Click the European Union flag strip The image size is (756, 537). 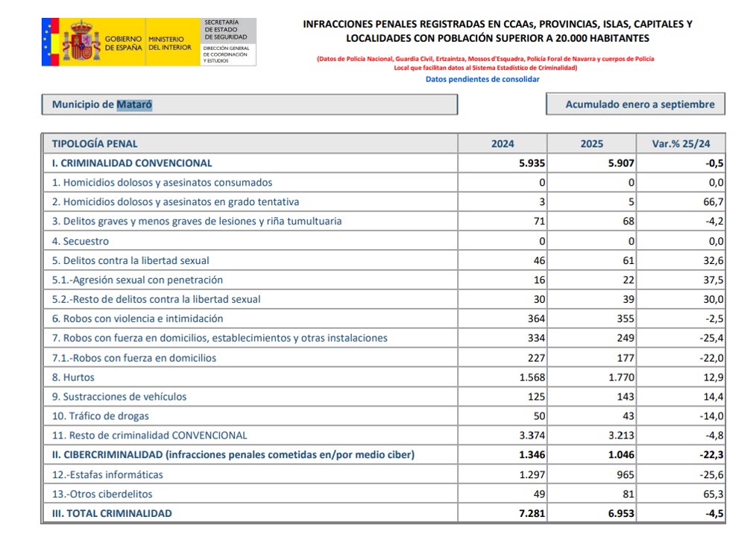pos(49,42)
